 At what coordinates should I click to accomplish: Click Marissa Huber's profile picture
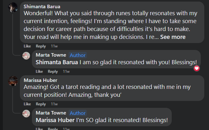[x=13, y=81]
